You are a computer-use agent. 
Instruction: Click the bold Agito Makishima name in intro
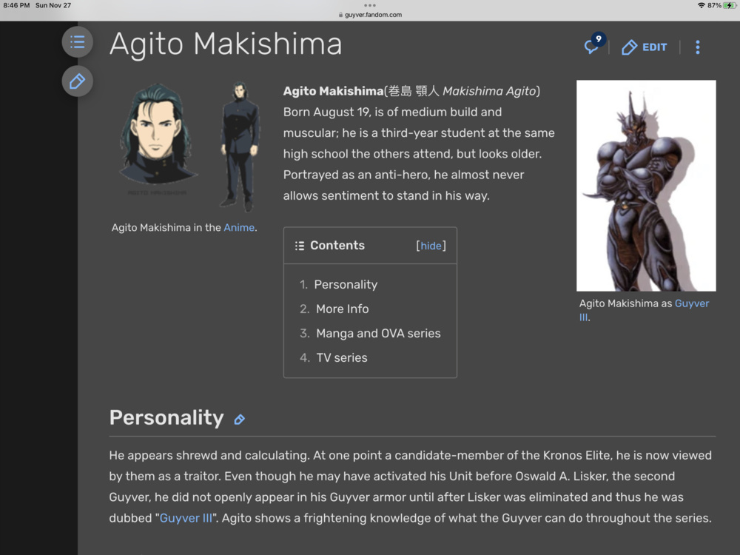(333, 91)
